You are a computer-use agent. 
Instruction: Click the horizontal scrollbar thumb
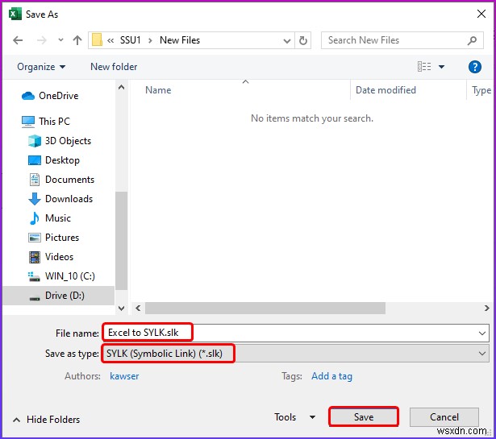click(265, 308)
